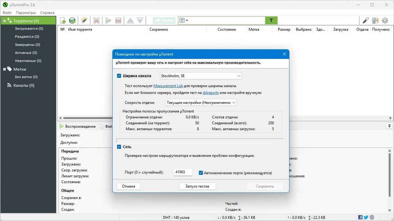Collapse the Торренты tree node
Viewport: 394px width, 221px height.
5,21
